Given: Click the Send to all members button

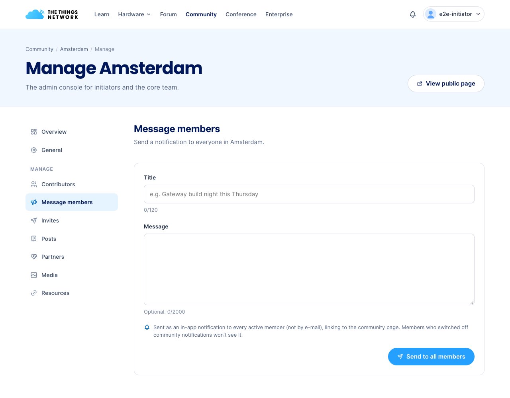Looking at the screenshot, I should pos(431,357).
